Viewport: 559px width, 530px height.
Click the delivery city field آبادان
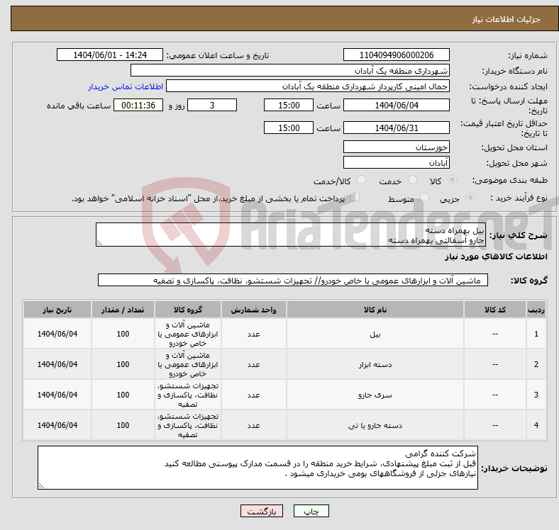click(396, 162)
